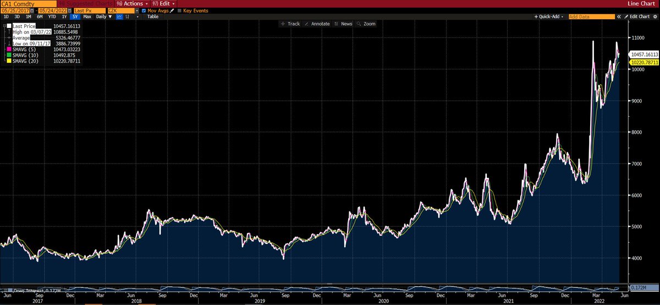Collapse panel with double chevron icon
660x305 pixels.
pyautogui.click(x=619, y=17)
